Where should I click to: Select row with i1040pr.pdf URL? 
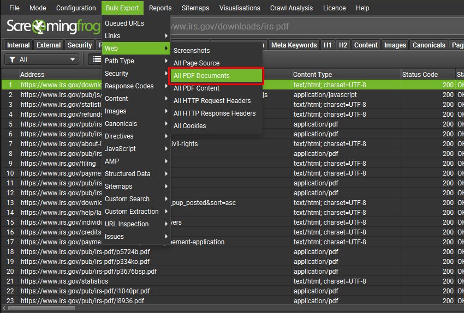click(232, 291)
